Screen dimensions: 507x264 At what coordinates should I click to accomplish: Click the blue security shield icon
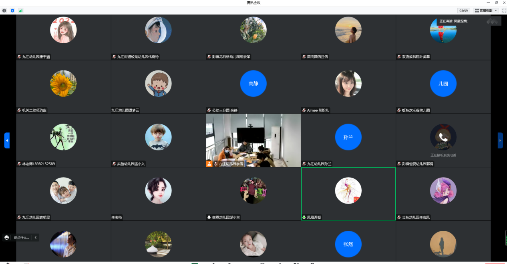coord(12,10)
